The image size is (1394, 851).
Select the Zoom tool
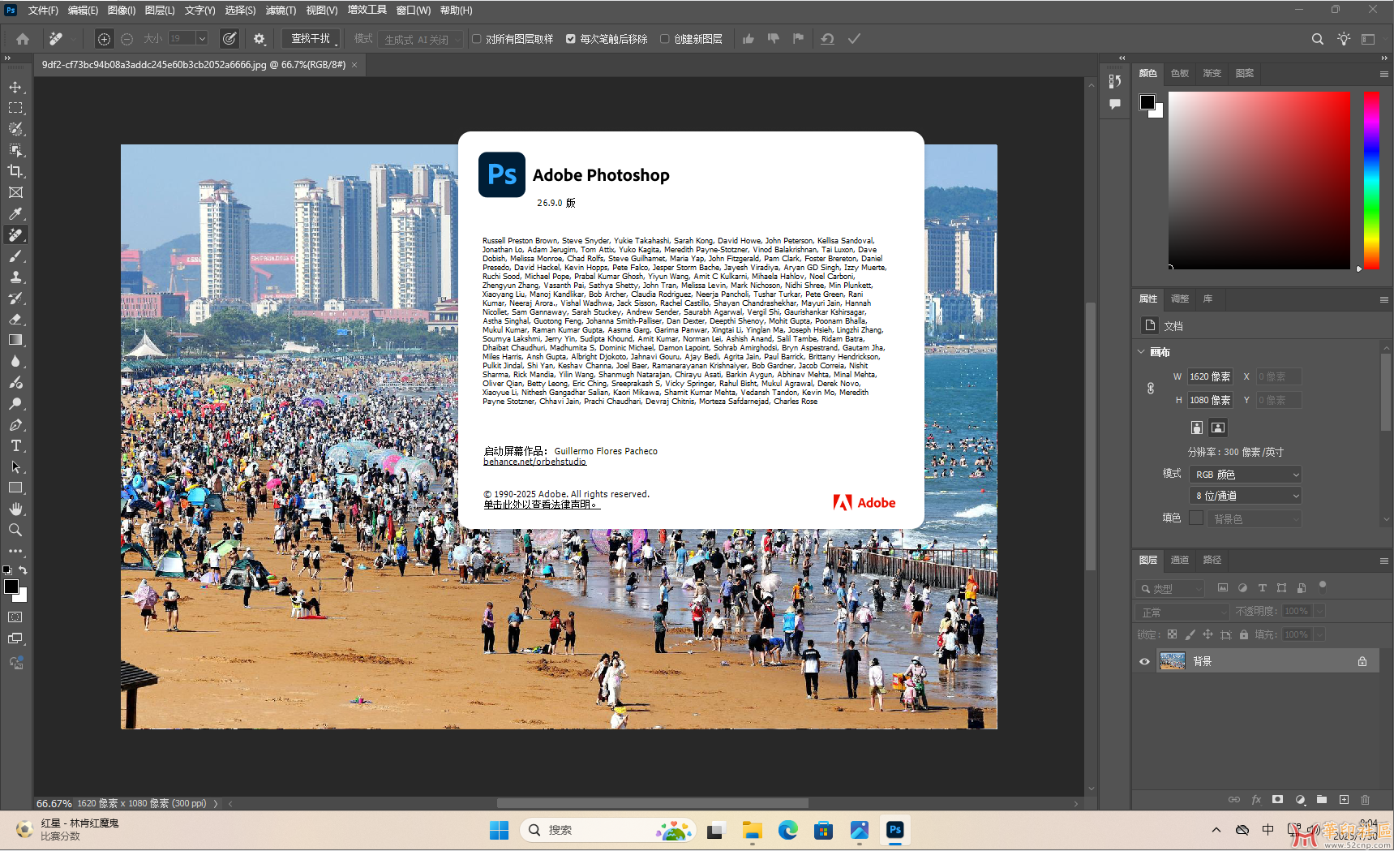15,530
